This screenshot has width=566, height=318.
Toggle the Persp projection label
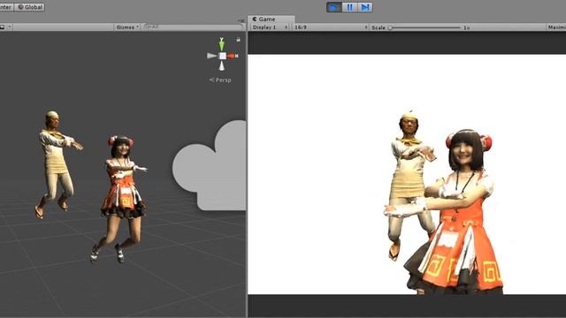220,80
